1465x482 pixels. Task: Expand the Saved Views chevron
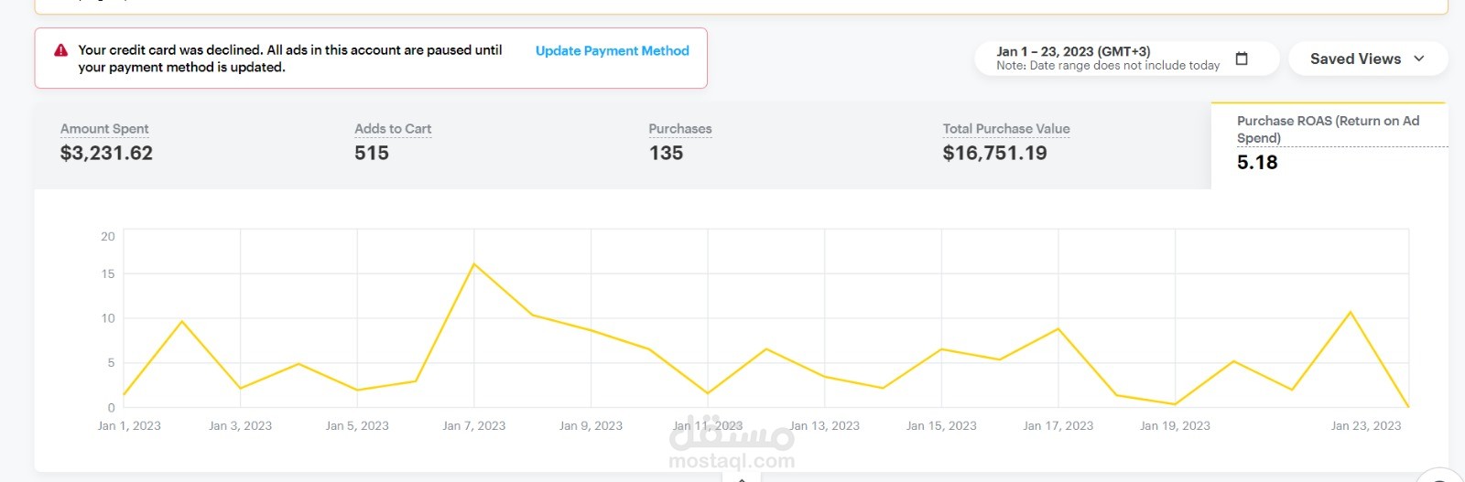click(x=1419, y=59)
